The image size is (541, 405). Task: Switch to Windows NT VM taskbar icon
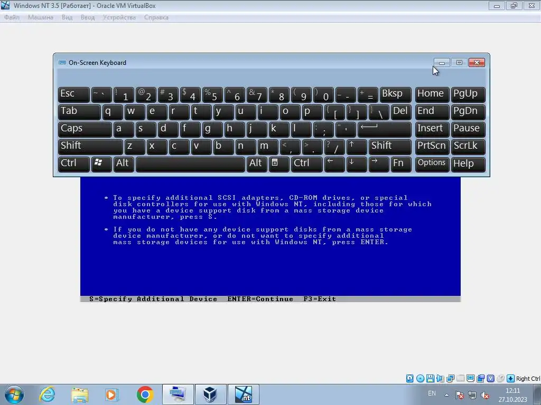click(243, 394)
